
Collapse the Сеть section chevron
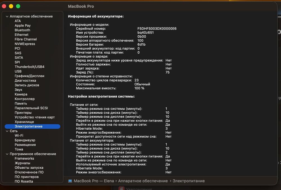click(7, 131)
